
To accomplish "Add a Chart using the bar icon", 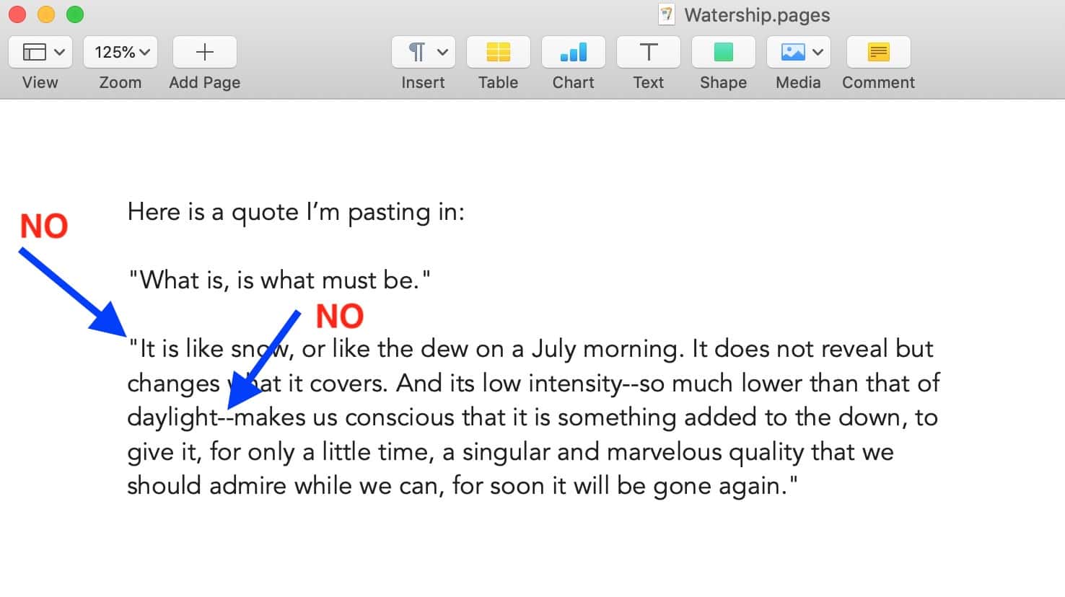I will [574, 52].
